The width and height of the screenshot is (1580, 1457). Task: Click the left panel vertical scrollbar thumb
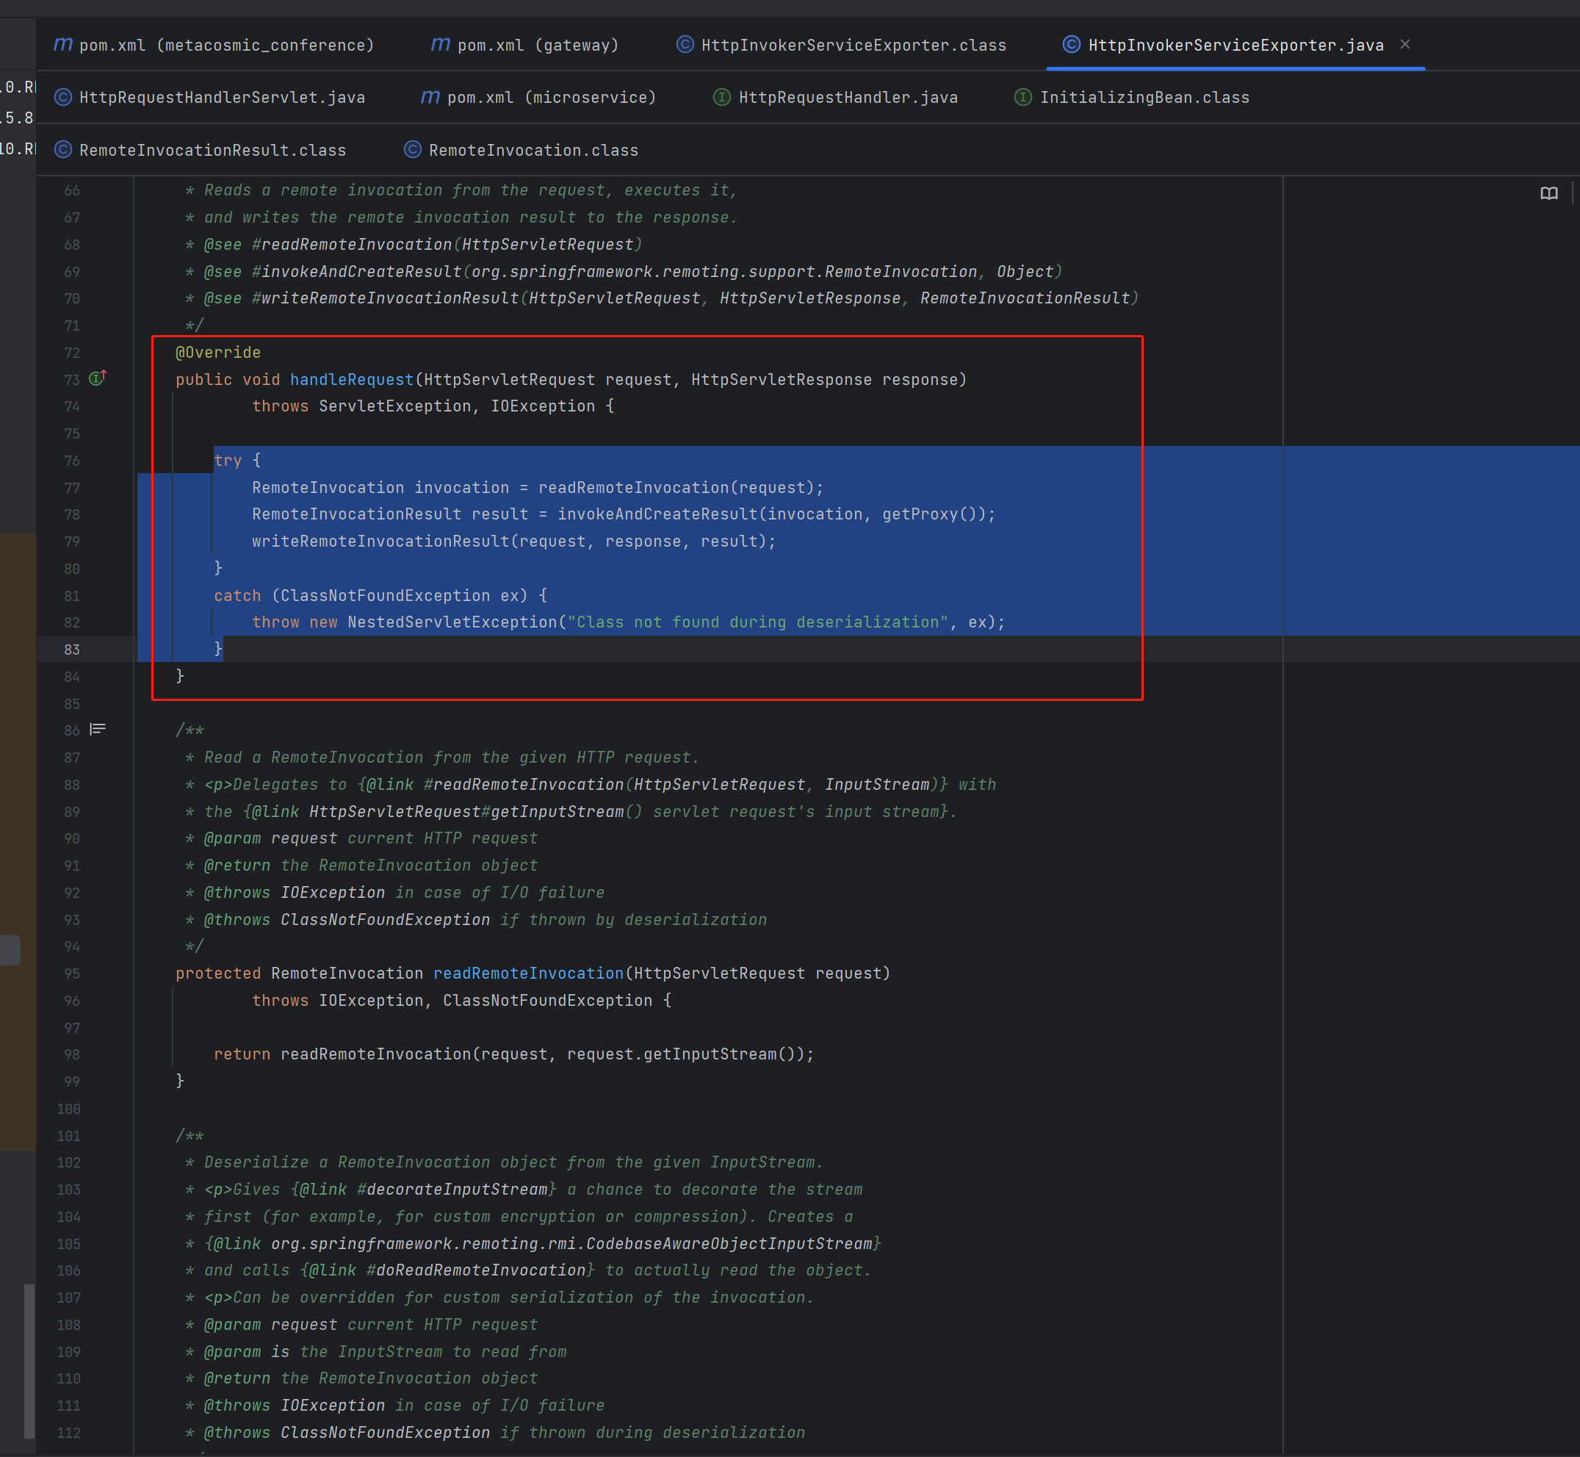pos(29,1360)
